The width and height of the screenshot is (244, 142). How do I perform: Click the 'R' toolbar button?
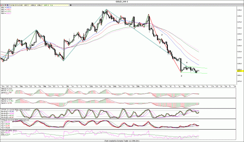click(x=7, y=5)
